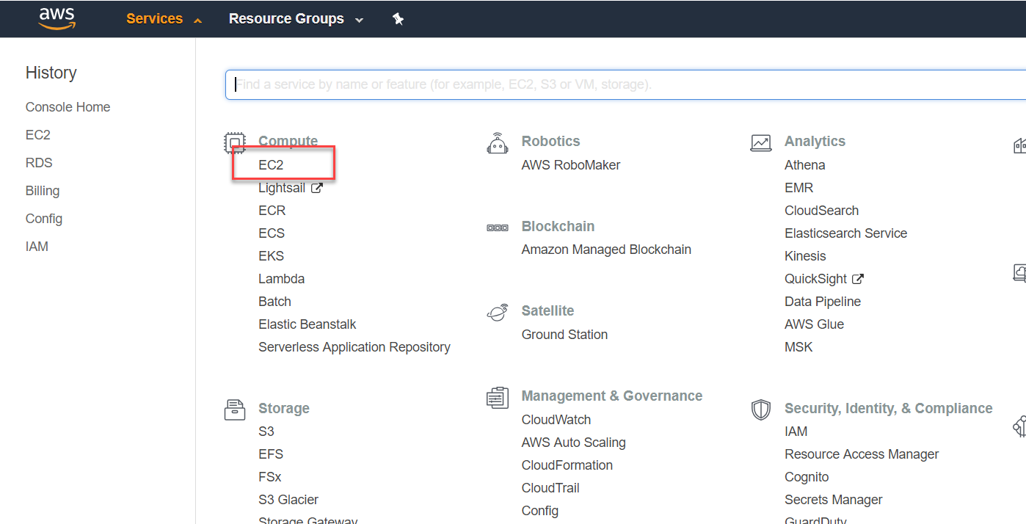The height and width of the screenshot is (524, 1026).
Task: Collapse the Services dropdown chevron
Action: (x=197, y=19)
